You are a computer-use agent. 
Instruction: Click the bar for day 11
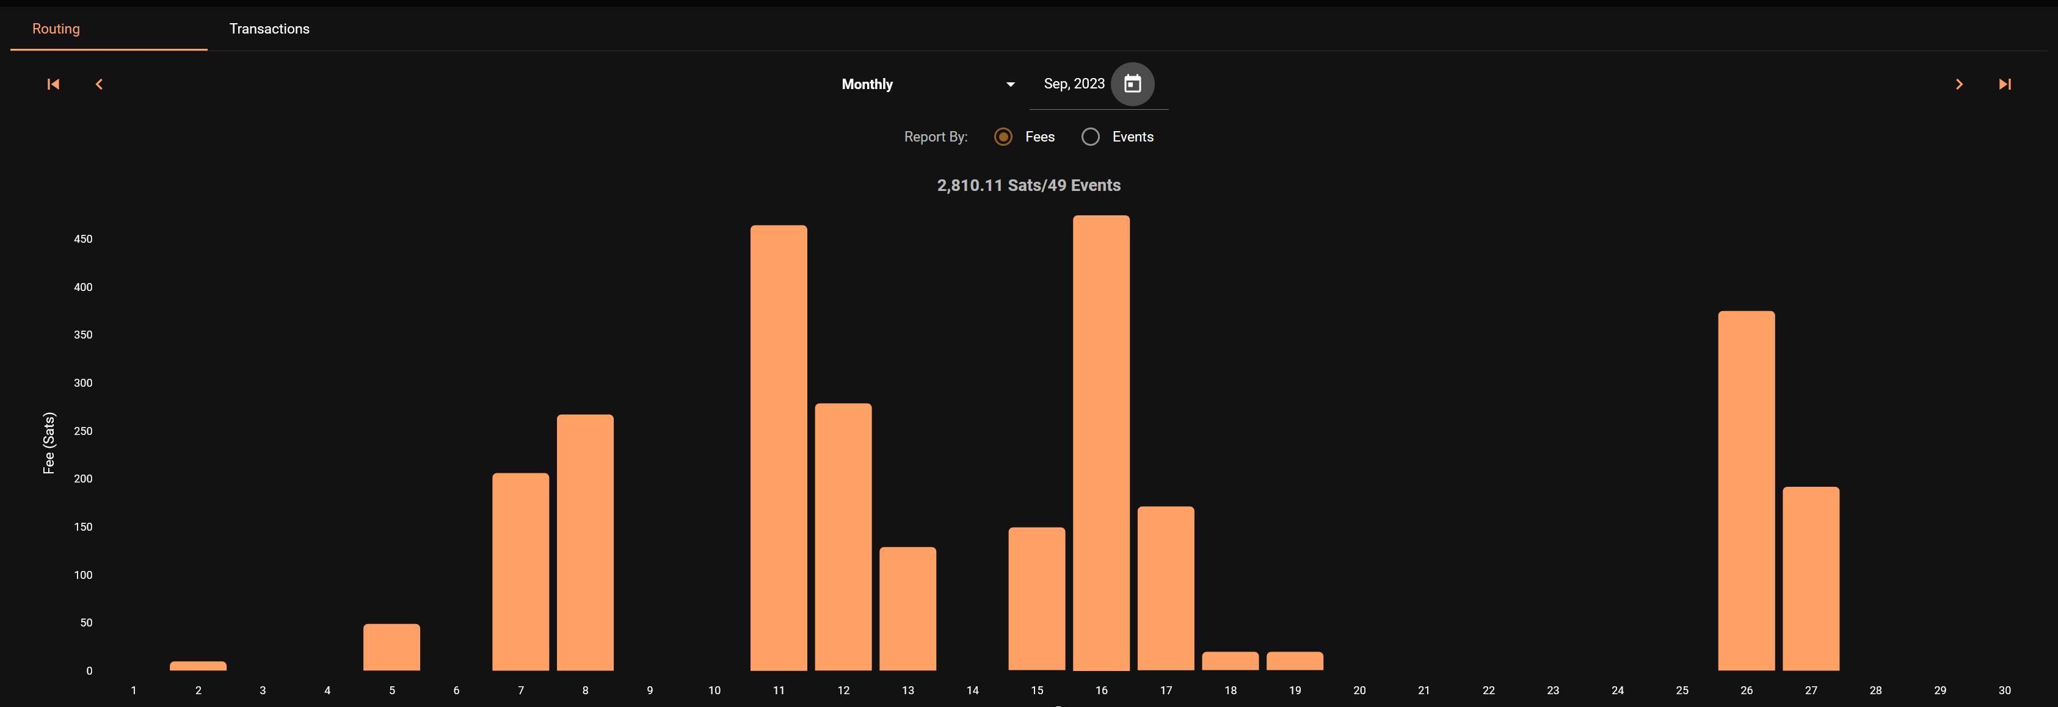778,448
